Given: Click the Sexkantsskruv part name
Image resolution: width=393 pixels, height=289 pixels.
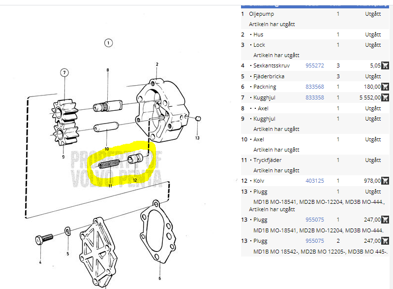Looking at the screenshot, I should point(272,65).
